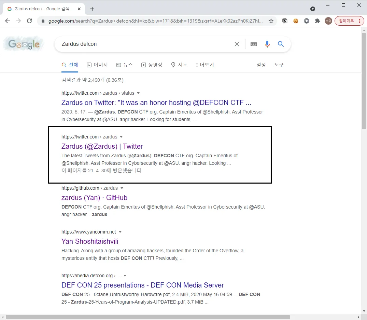367x320 pixels.
Task: Click the Google doodle logo
Action: pyautogui.click(x=24, y=44)
